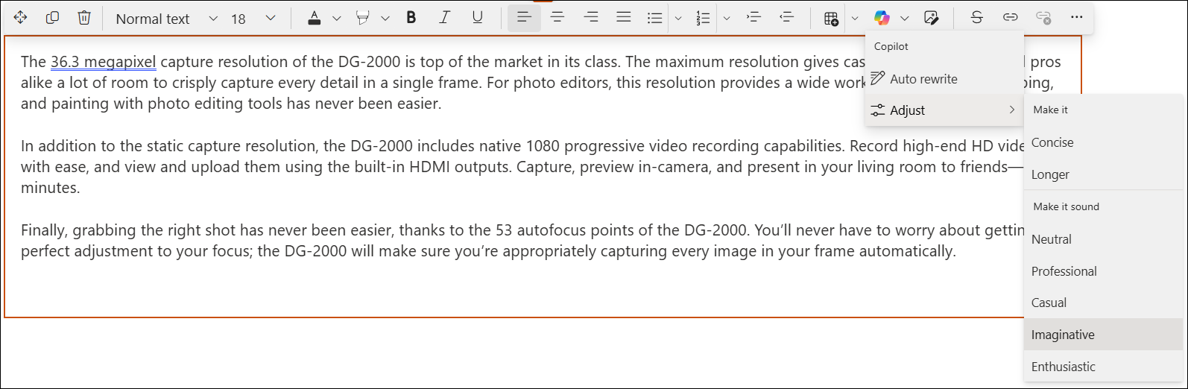The width and height of the screenshot is (1188, 389).
Task: Click the image edit icon next to Copilot
Action: (x=931, y=19)
